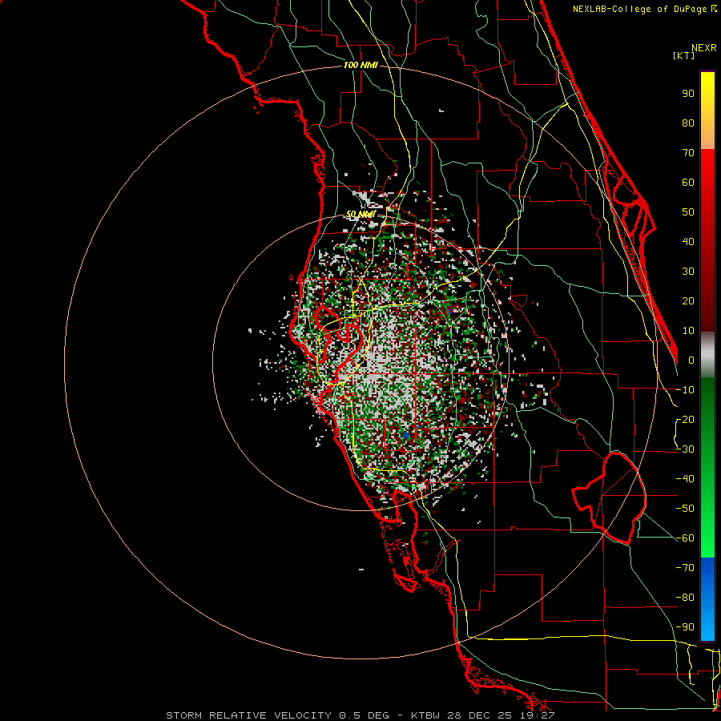Click the -80 value on the scale
This screenshot has width=721, height=721.
pos(685,598)
